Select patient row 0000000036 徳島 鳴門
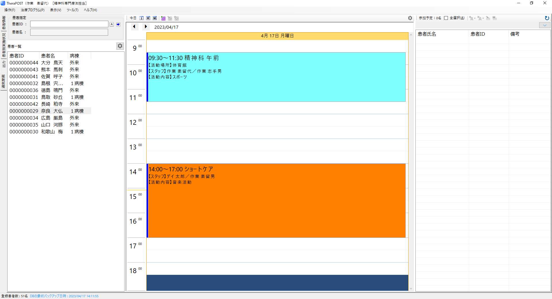The height and width of the screenshot is (299, 552). tap(49, 90)
